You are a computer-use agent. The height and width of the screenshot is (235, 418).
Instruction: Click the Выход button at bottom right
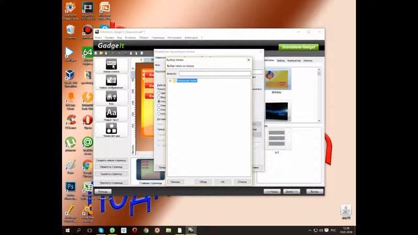(x=315, y=191)
